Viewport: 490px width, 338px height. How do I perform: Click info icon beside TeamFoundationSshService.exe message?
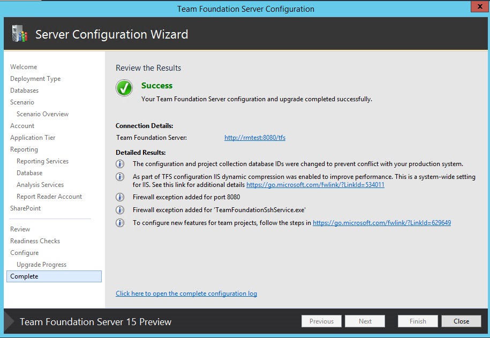119,210
